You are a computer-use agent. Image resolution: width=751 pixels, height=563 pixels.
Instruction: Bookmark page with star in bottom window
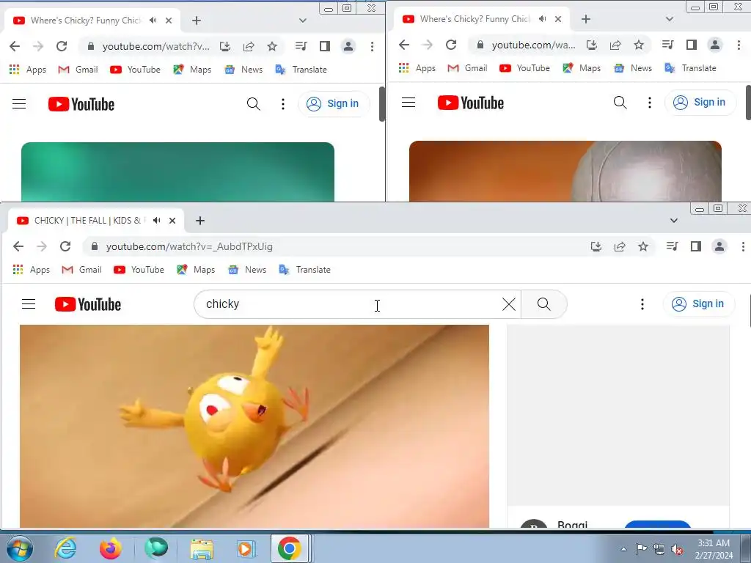click(643, 246)
